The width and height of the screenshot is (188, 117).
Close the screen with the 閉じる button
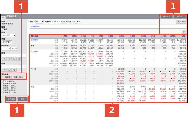click(179, 16)
